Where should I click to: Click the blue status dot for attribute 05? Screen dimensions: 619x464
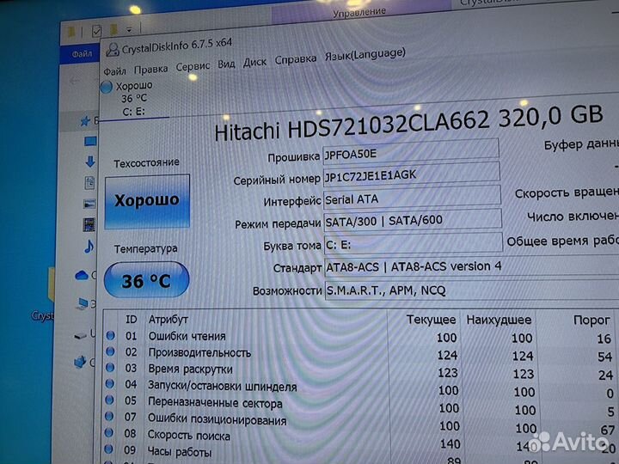click(109, 400)
